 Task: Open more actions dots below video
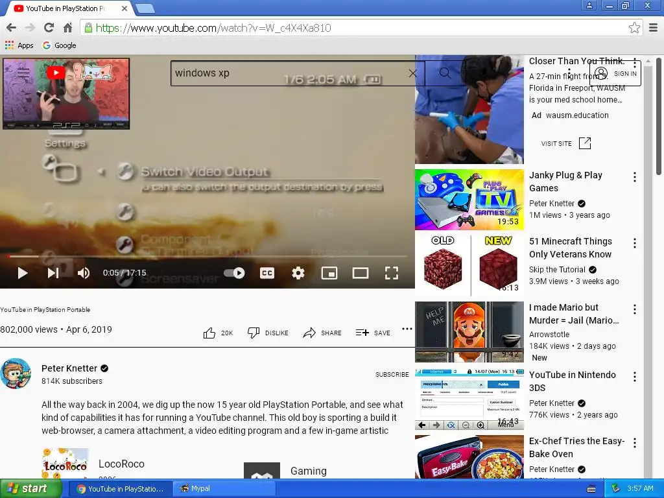[407, 329]
